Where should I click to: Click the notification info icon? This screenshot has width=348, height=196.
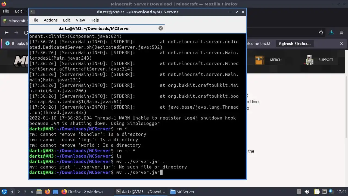[x=7, y=44]
